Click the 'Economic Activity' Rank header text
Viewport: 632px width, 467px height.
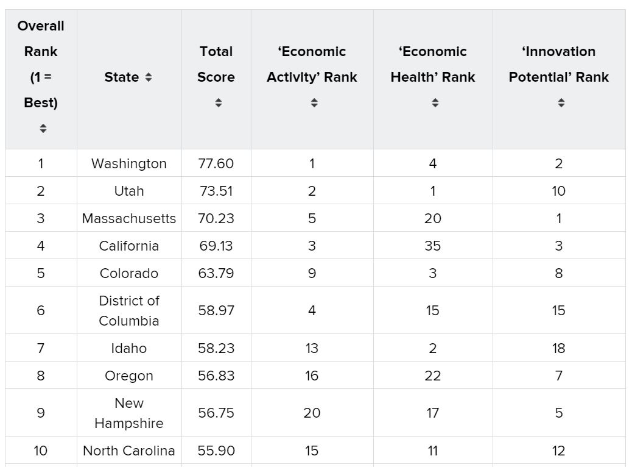point(312,64)
